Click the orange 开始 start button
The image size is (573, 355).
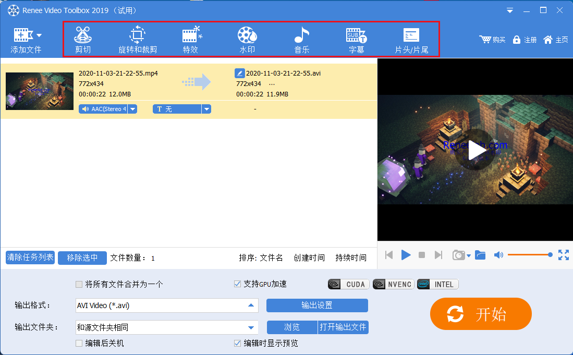pos(481,314)
